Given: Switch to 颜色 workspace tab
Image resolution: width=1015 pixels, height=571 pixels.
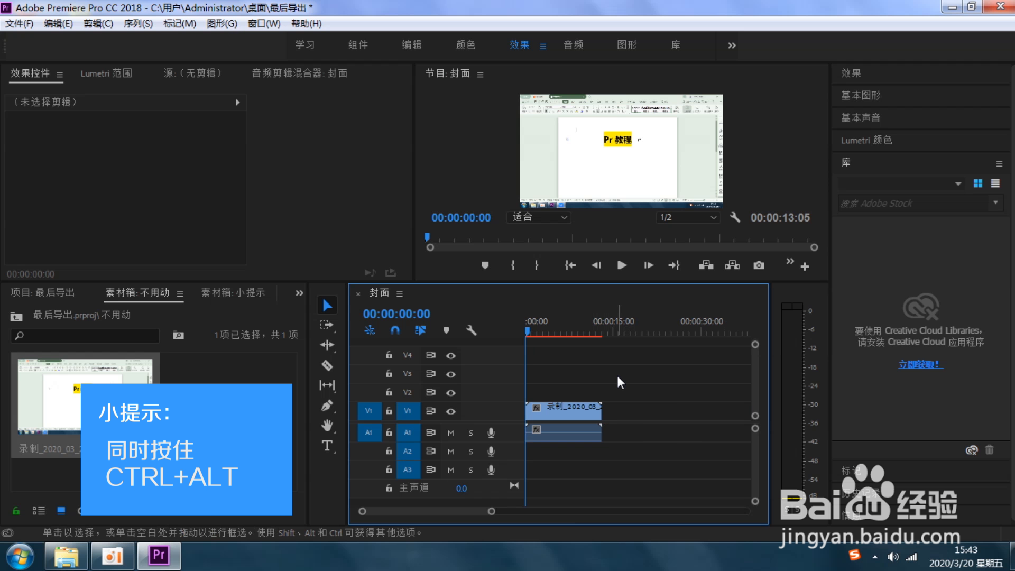Looking at the screenshot, I should (x=466, y=45).
